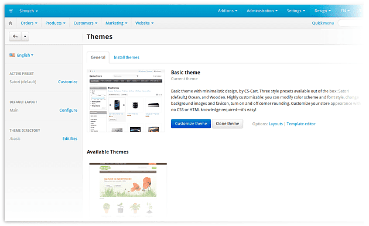The height and width of the screenshot is (226, 369).
Task: Expand the Orders menu
Action: pos(29,23)
